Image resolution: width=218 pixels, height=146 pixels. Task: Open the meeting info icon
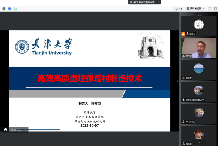(x=4, y=9)
